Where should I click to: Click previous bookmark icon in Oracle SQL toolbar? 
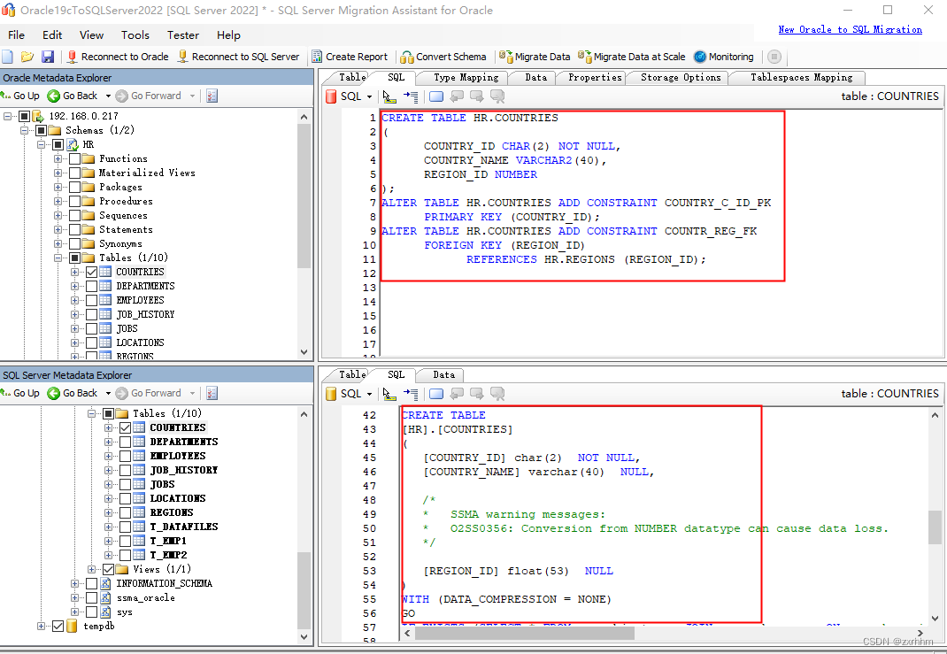tap(458, 96)
